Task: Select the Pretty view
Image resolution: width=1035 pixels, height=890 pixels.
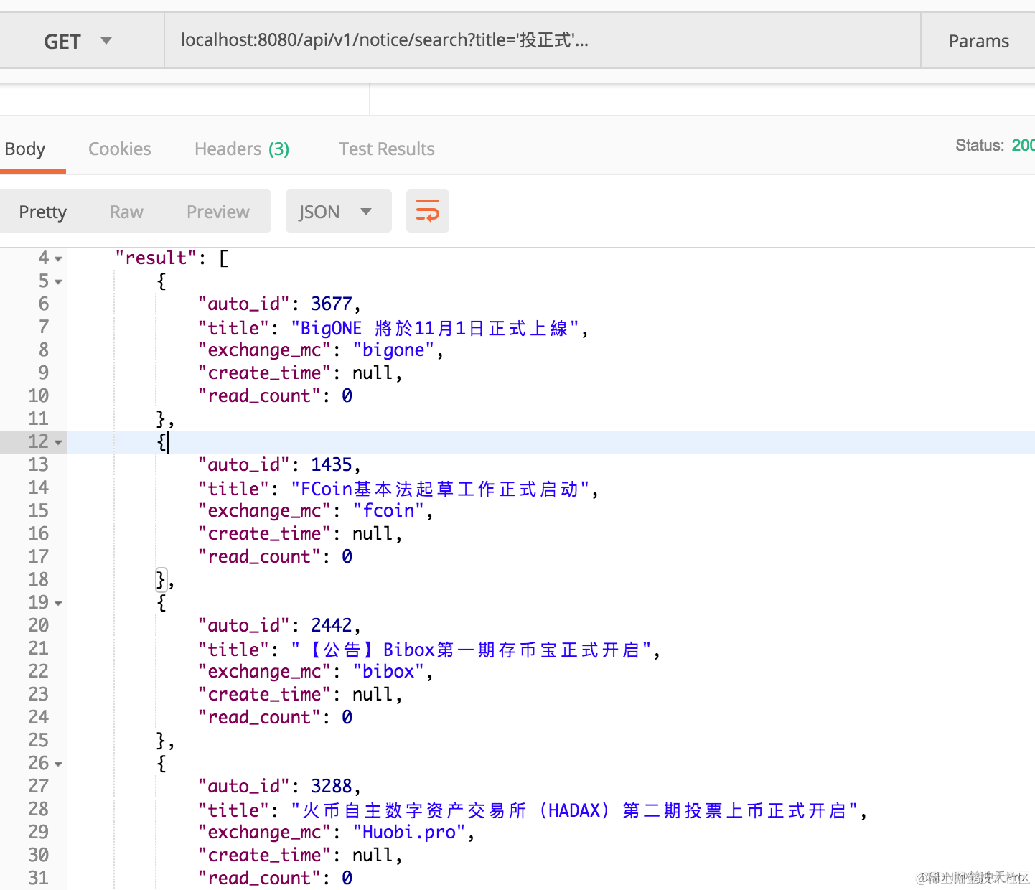Action: [x=43, y=212]
